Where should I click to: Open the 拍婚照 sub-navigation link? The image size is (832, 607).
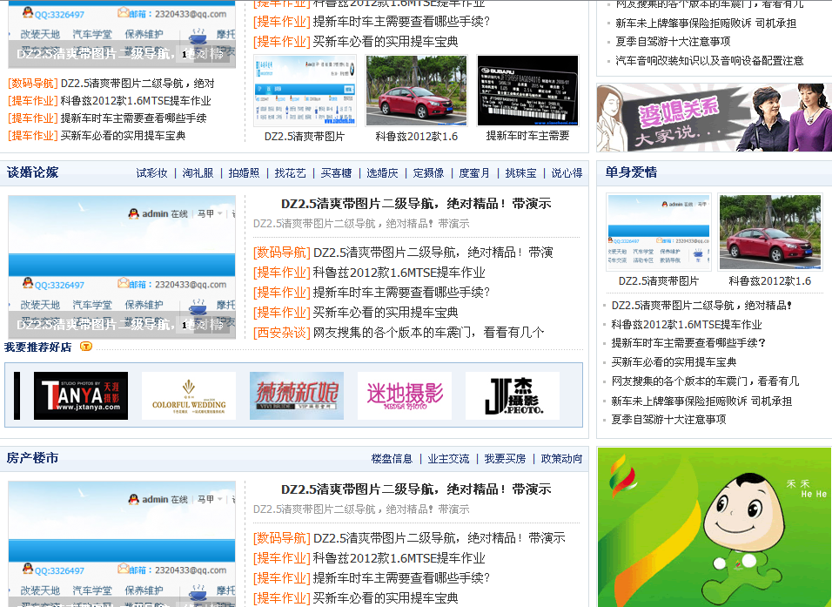[244, 173]
